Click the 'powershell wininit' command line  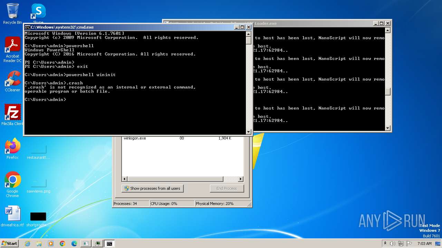pos(70,75)
